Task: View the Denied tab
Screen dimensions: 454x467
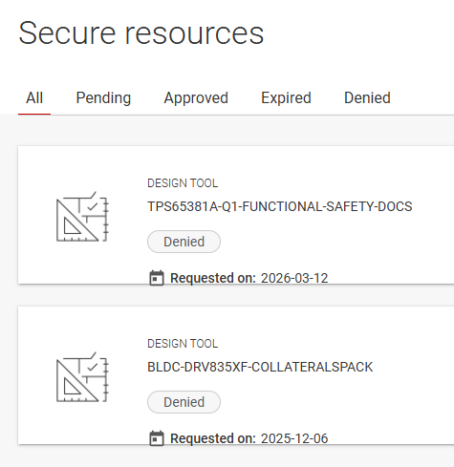Action: click(x=367, y=98)
